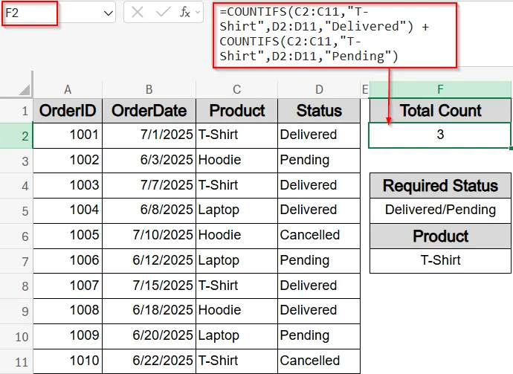Select the Delivered status in row 9
The height and width of the screenshot is (374, 513).
(x=319, y=311)
